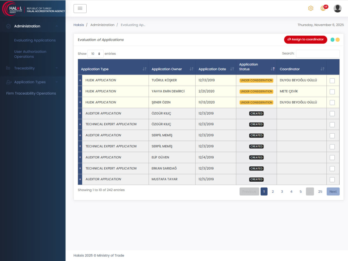Expand row details for Yahya Emin Demirci
348x261 pixels.
80,91
